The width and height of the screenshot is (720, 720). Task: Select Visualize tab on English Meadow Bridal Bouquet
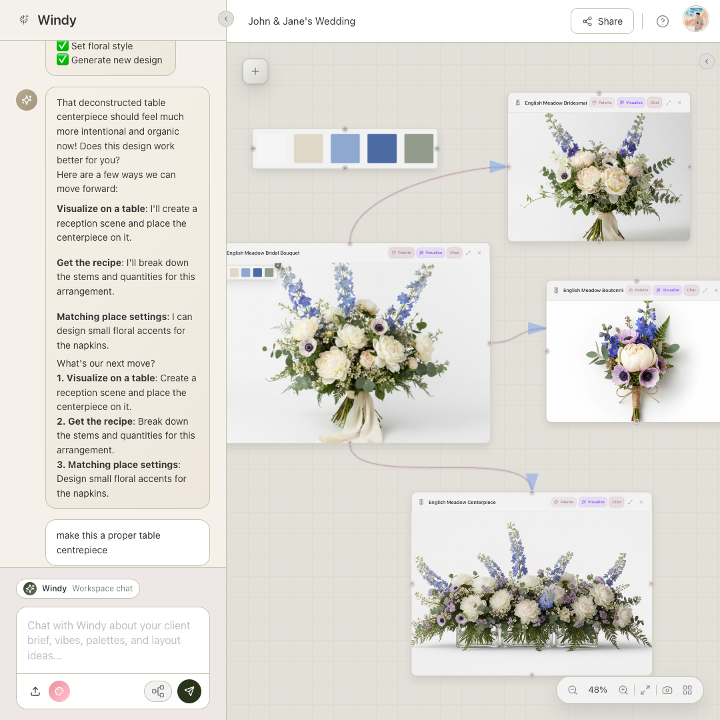(x=431, y=253)
